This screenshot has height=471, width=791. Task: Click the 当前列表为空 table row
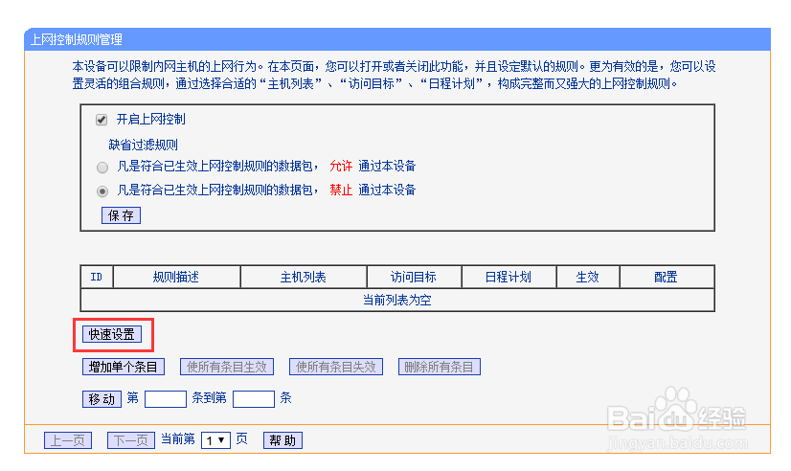(x=397, y=300)
